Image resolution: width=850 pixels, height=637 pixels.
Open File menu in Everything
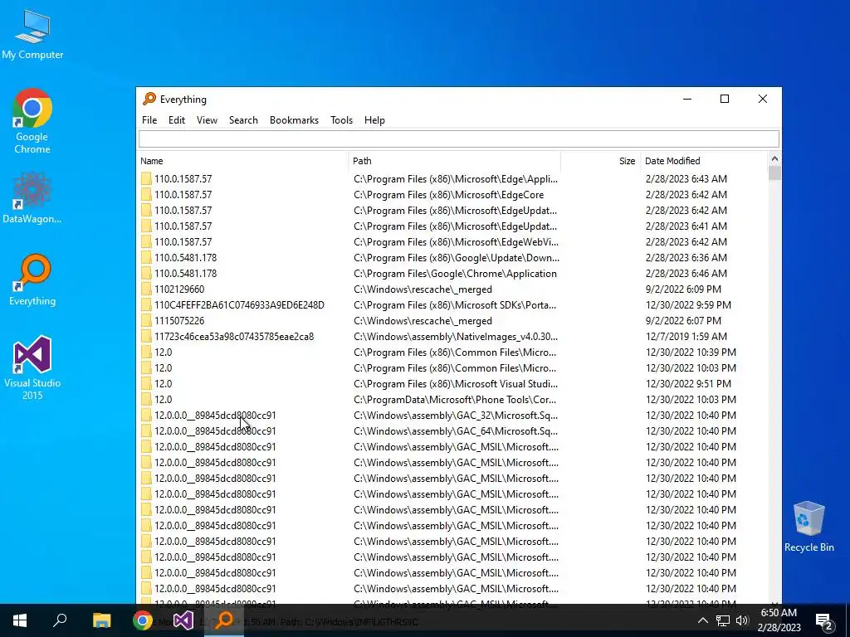tap(149, 120)
